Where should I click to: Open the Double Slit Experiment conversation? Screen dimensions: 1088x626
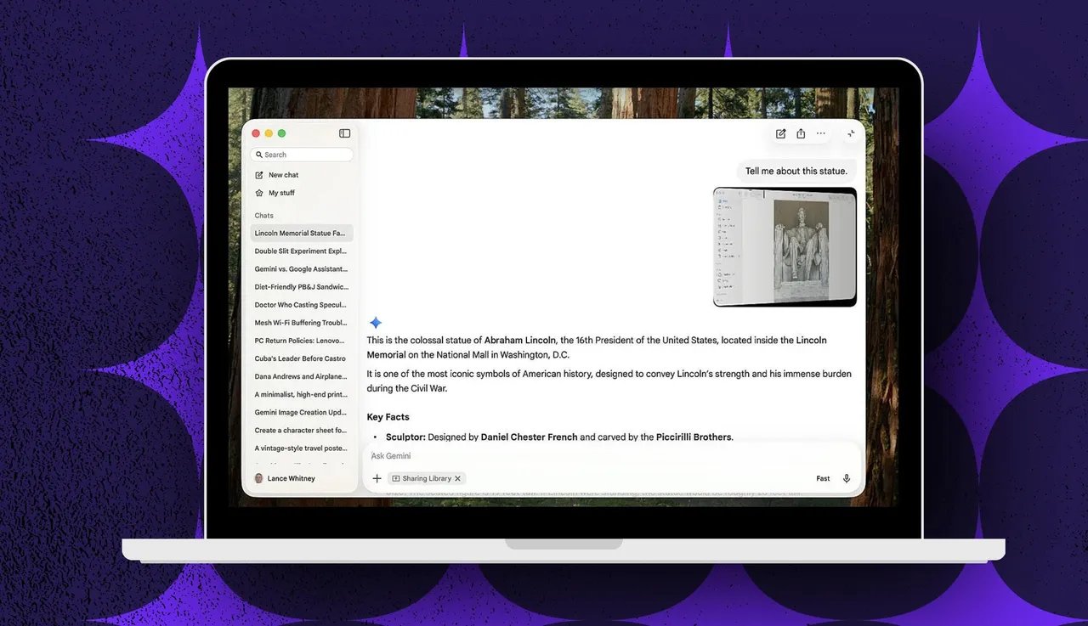click(x=301, y=251)
